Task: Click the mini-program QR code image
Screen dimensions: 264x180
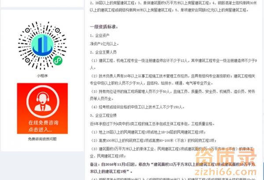Action: [x=42, y=45]
